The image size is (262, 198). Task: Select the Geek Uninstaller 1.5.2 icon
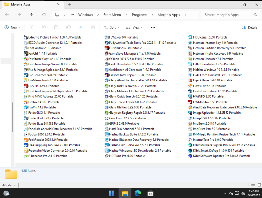click(x=106, y=64)
